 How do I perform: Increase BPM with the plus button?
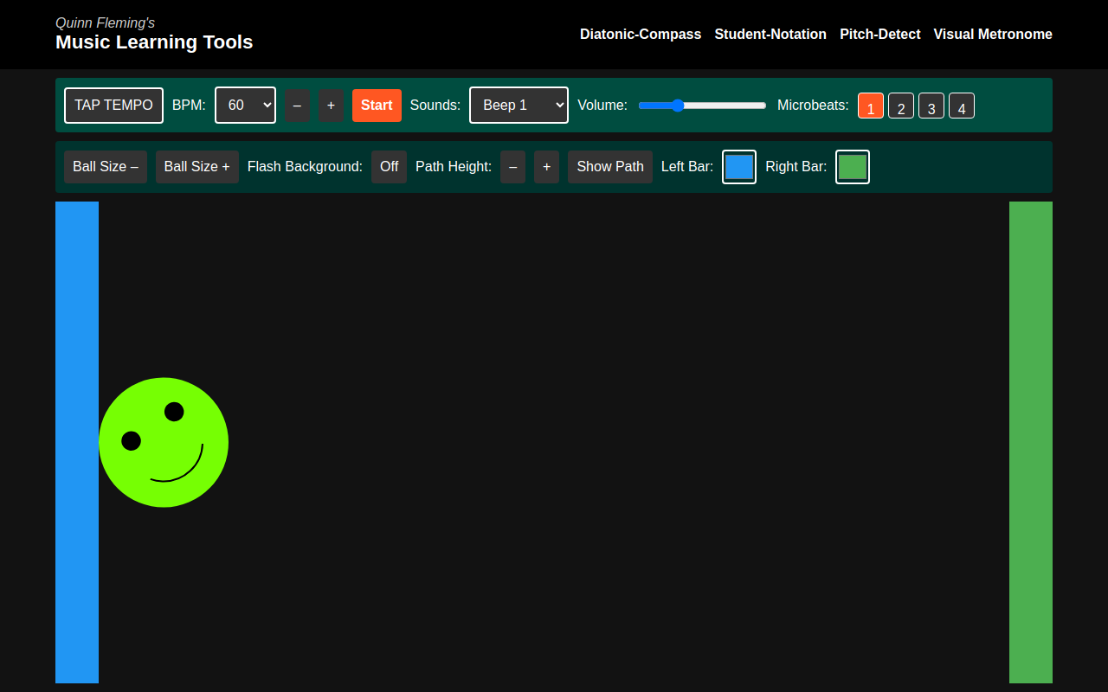click(331, 106)
